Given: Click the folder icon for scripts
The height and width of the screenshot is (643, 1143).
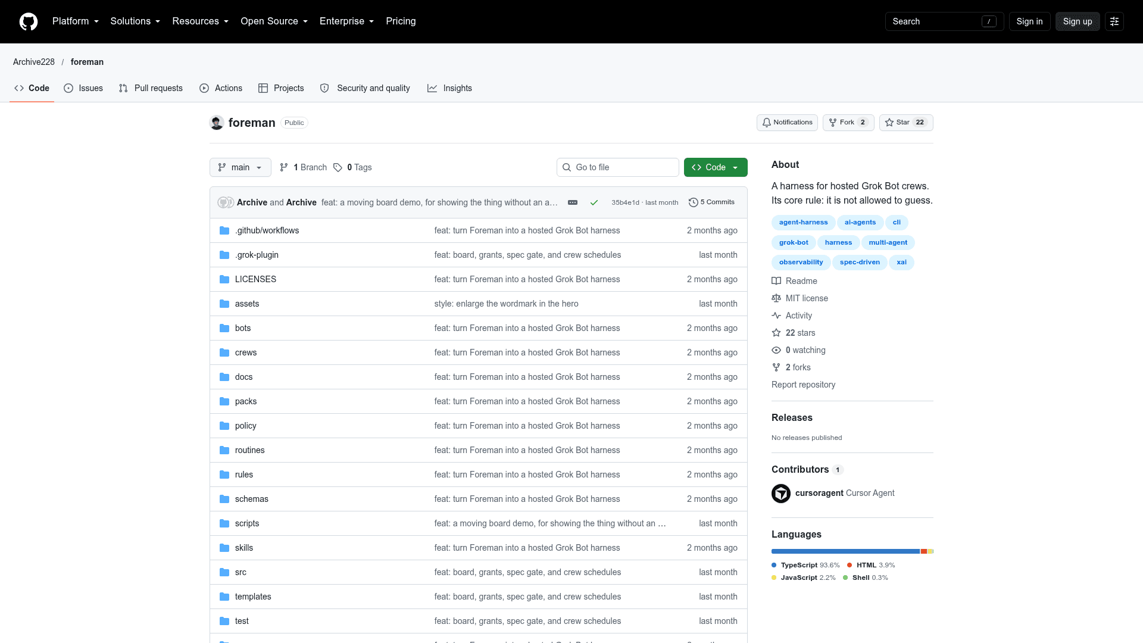Looking at the screenshot, I should click(224, 523).
